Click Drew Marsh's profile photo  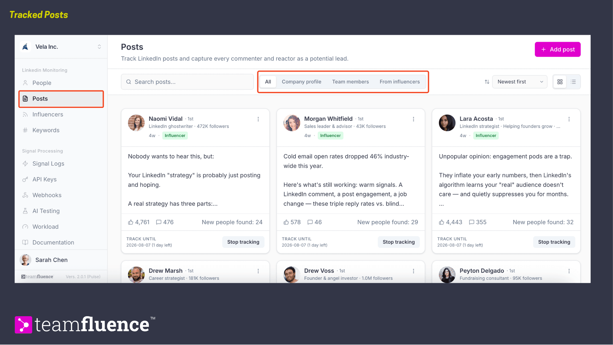136,275
